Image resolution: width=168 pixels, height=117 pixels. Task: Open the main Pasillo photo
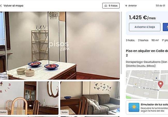point(60,46)
